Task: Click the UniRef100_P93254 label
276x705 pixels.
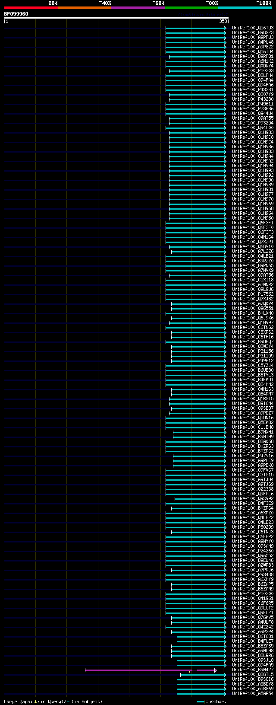Action: pos(253,123)
